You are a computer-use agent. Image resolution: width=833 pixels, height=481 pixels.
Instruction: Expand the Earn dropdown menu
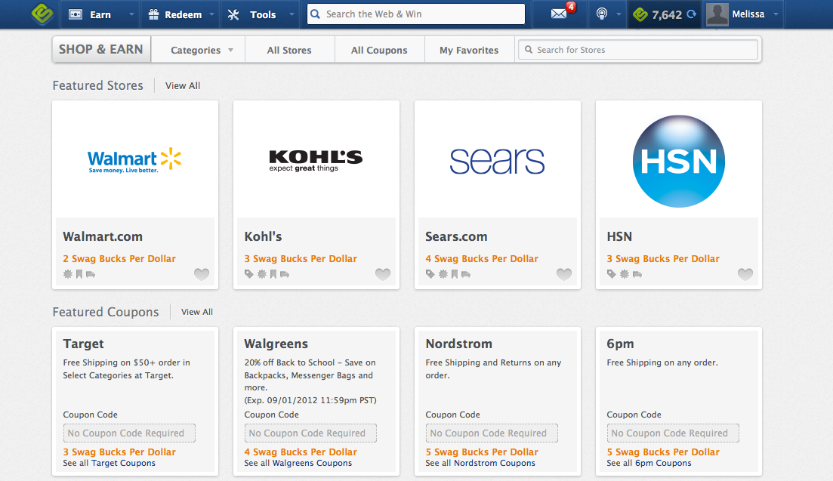(x=131, y=14)
